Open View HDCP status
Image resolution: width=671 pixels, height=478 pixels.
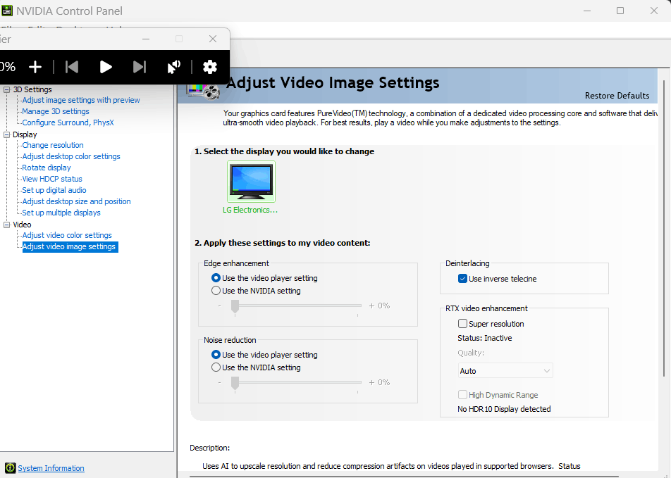52,179
